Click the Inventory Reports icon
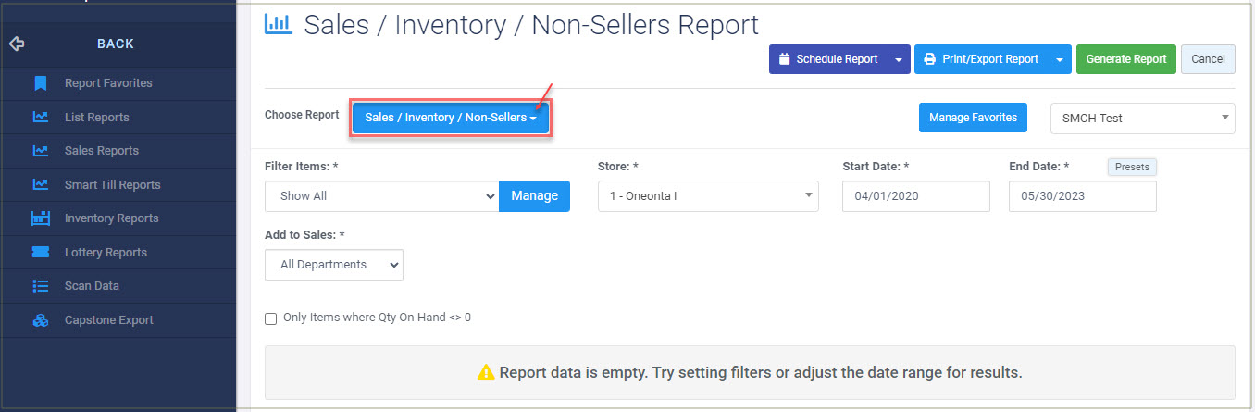The width and height of the screenshot is (1255, 412). 40,218
